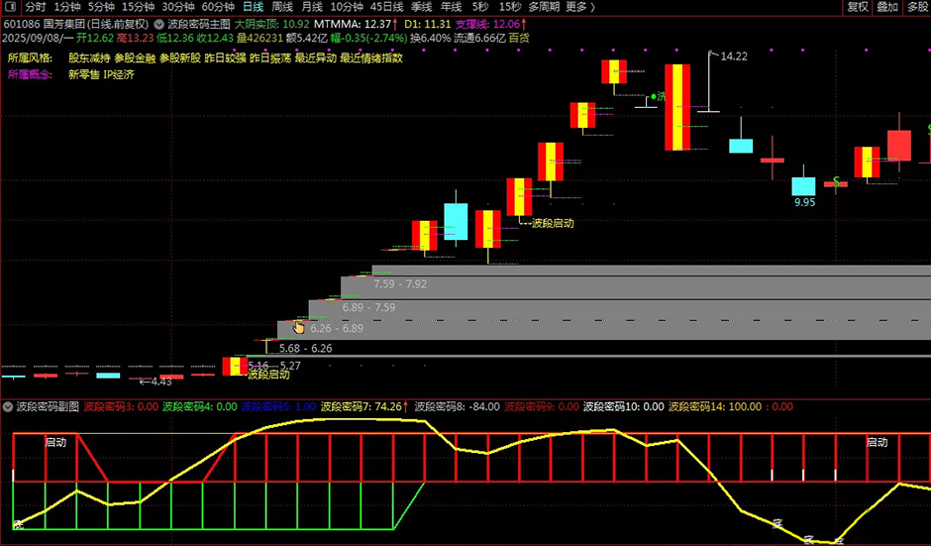
Task: Select the 周线 period tab
Action: click(282, 6)
